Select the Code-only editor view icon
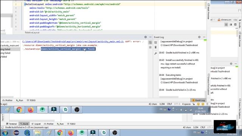This screenshot has width=242, height=136. pos(226,25)
